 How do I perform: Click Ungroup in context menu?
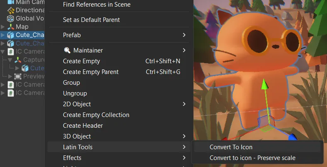tap(119, 93)
